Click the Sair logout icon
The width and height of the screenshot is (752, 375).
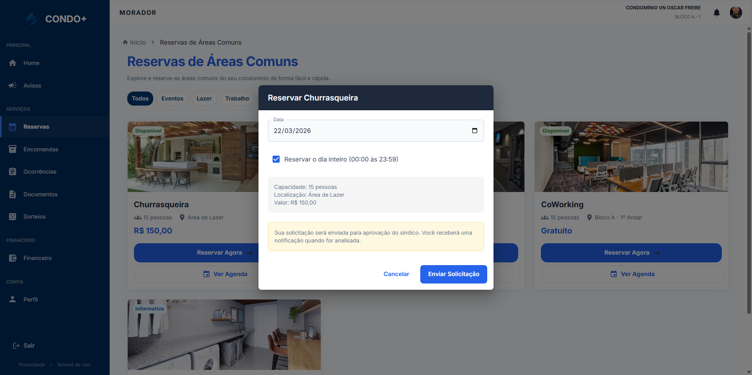click(x=16, y=346)
